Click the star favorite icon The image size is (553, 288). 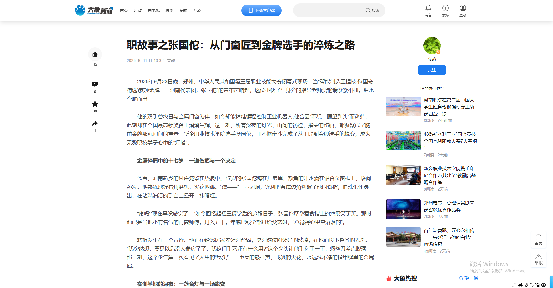point(95,104)
